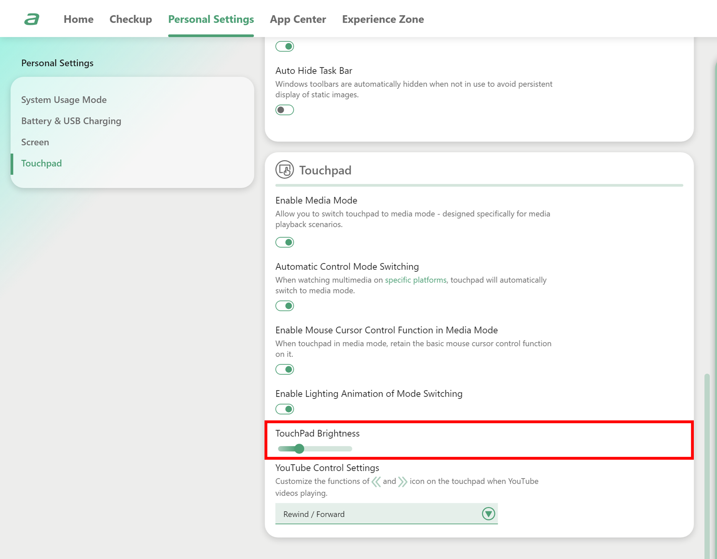Turn off Lighting Animation of Mode Switching
717x559 pixels.
[285, 409]
